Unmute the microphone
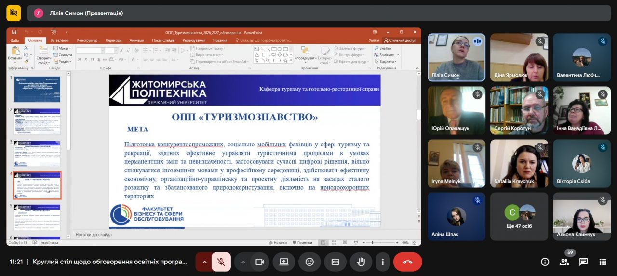The image size is (617, 276). 221,262
